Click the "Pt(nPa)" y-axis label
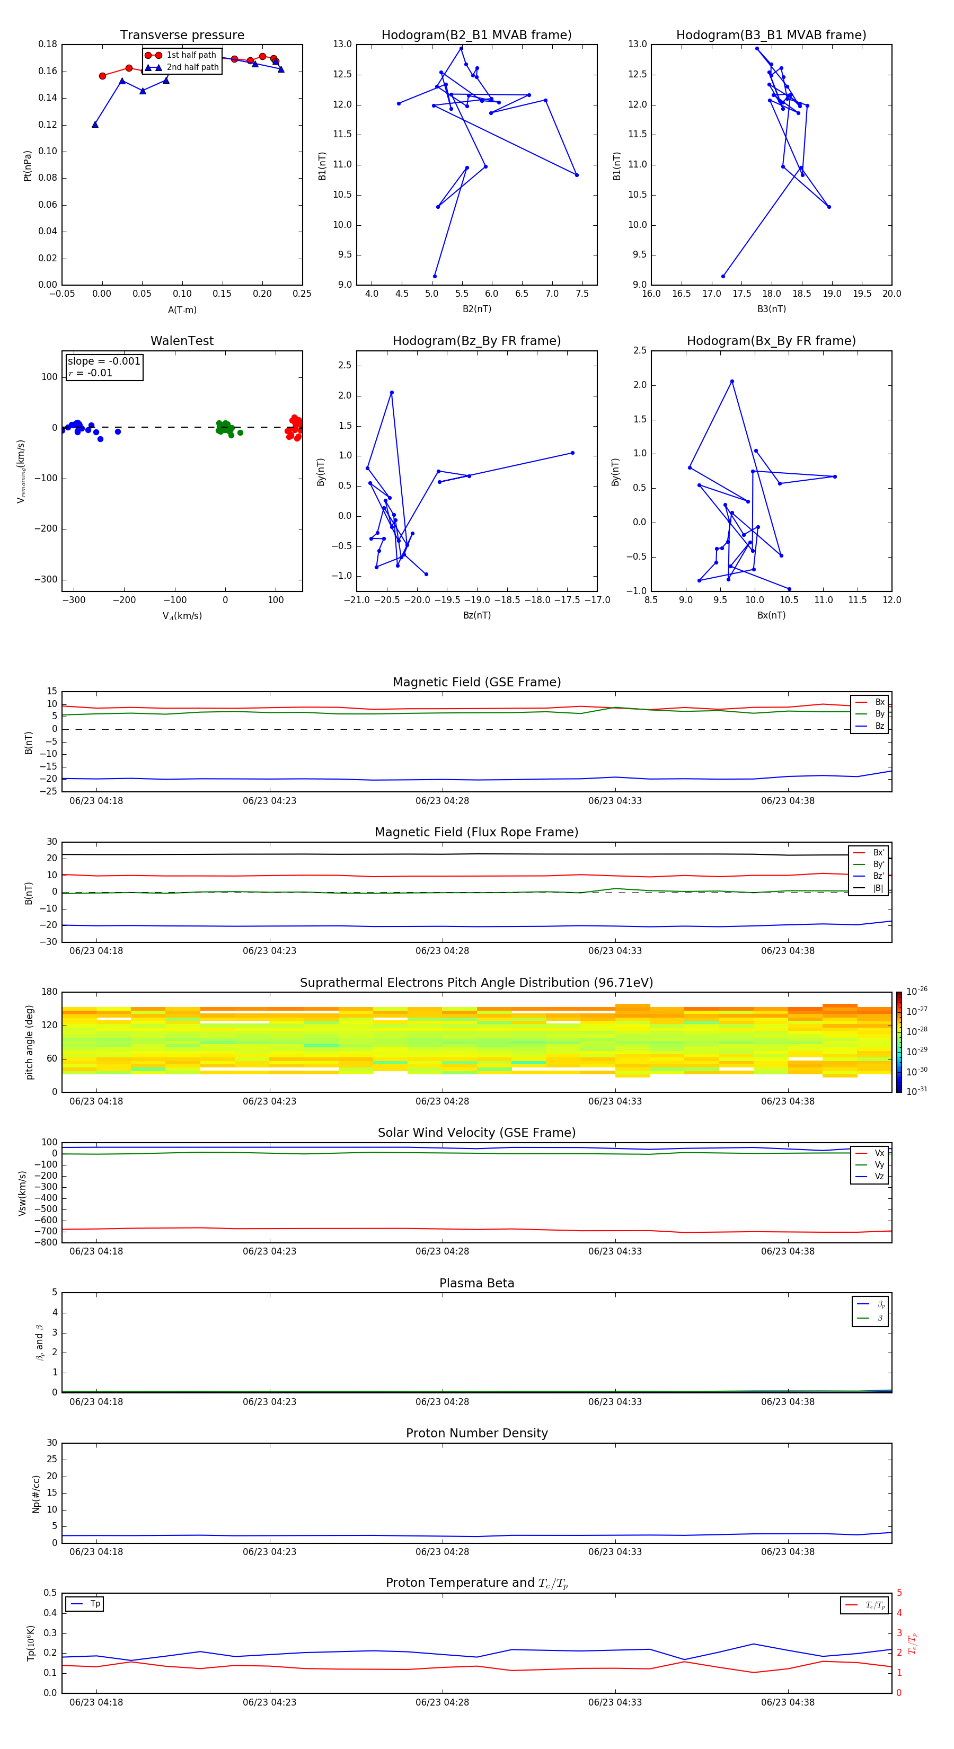The image size is (954, 1749). [x=28, y=165]
